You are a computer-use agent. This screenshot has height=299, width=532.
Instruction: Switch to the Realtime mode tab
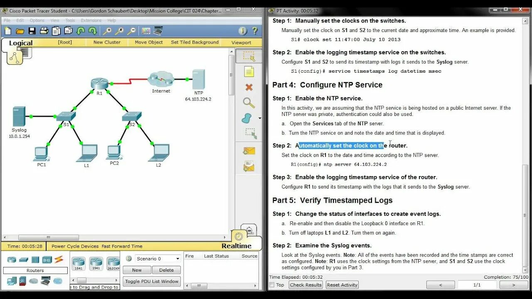(x=236, y=245)
